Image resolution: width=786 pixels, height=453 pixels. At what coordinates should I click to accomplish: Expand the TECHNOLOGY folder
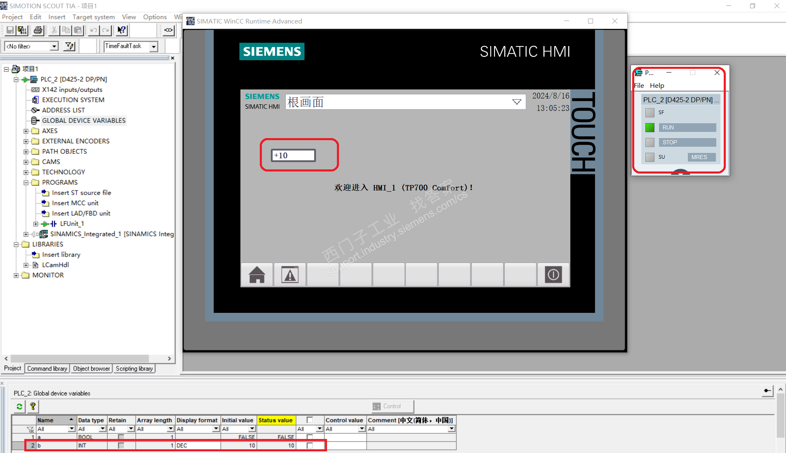[26, 172]
